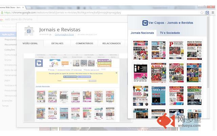Open the Ver Capas extension toolbar icon
Screen dimensions: 217x136
click(207, 13)
